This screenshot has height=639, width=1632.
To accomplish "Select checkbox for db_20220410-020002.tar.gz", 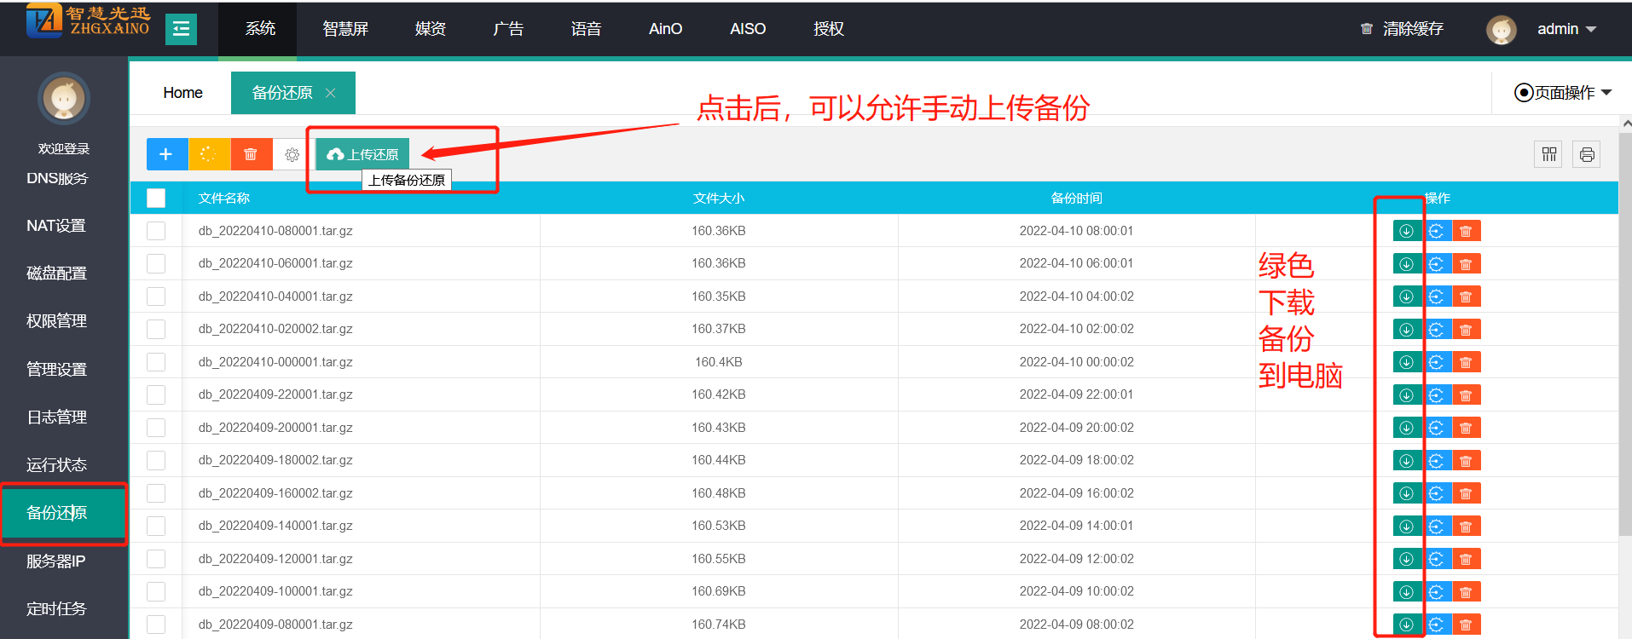I will point(156,329).
